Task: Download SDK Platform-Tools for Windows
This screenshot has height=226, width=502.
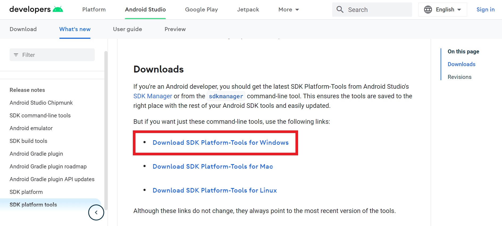Action: (221, 143)
